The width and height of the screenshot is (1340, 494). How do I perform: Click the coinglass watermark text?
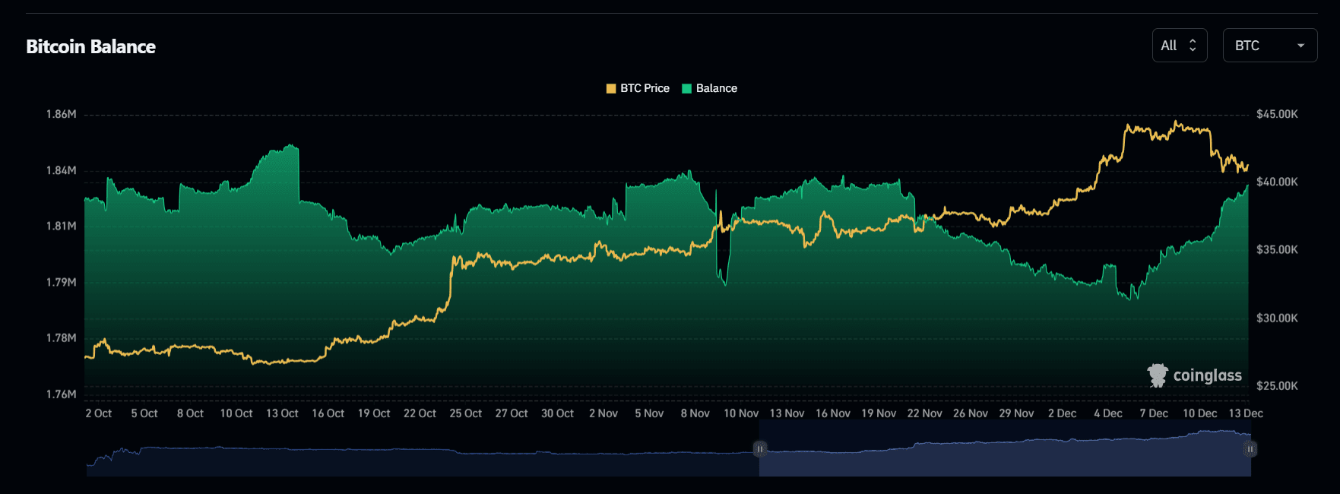1207,375
